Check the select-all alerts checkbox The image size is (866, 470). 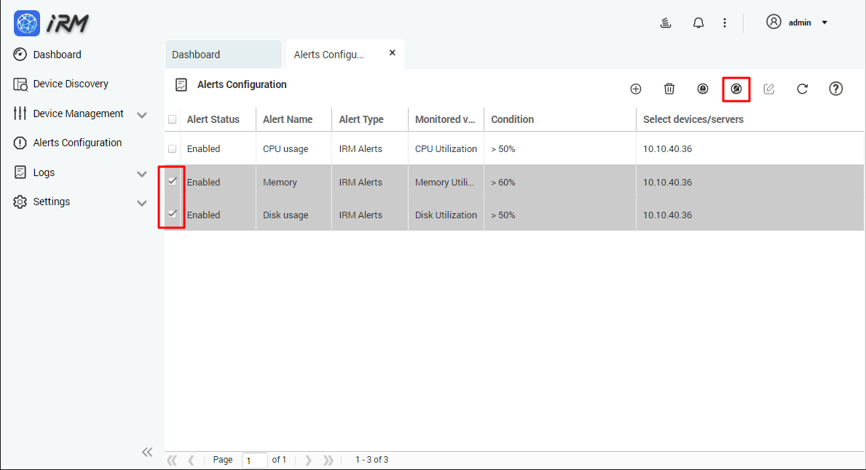click(172, 119)
